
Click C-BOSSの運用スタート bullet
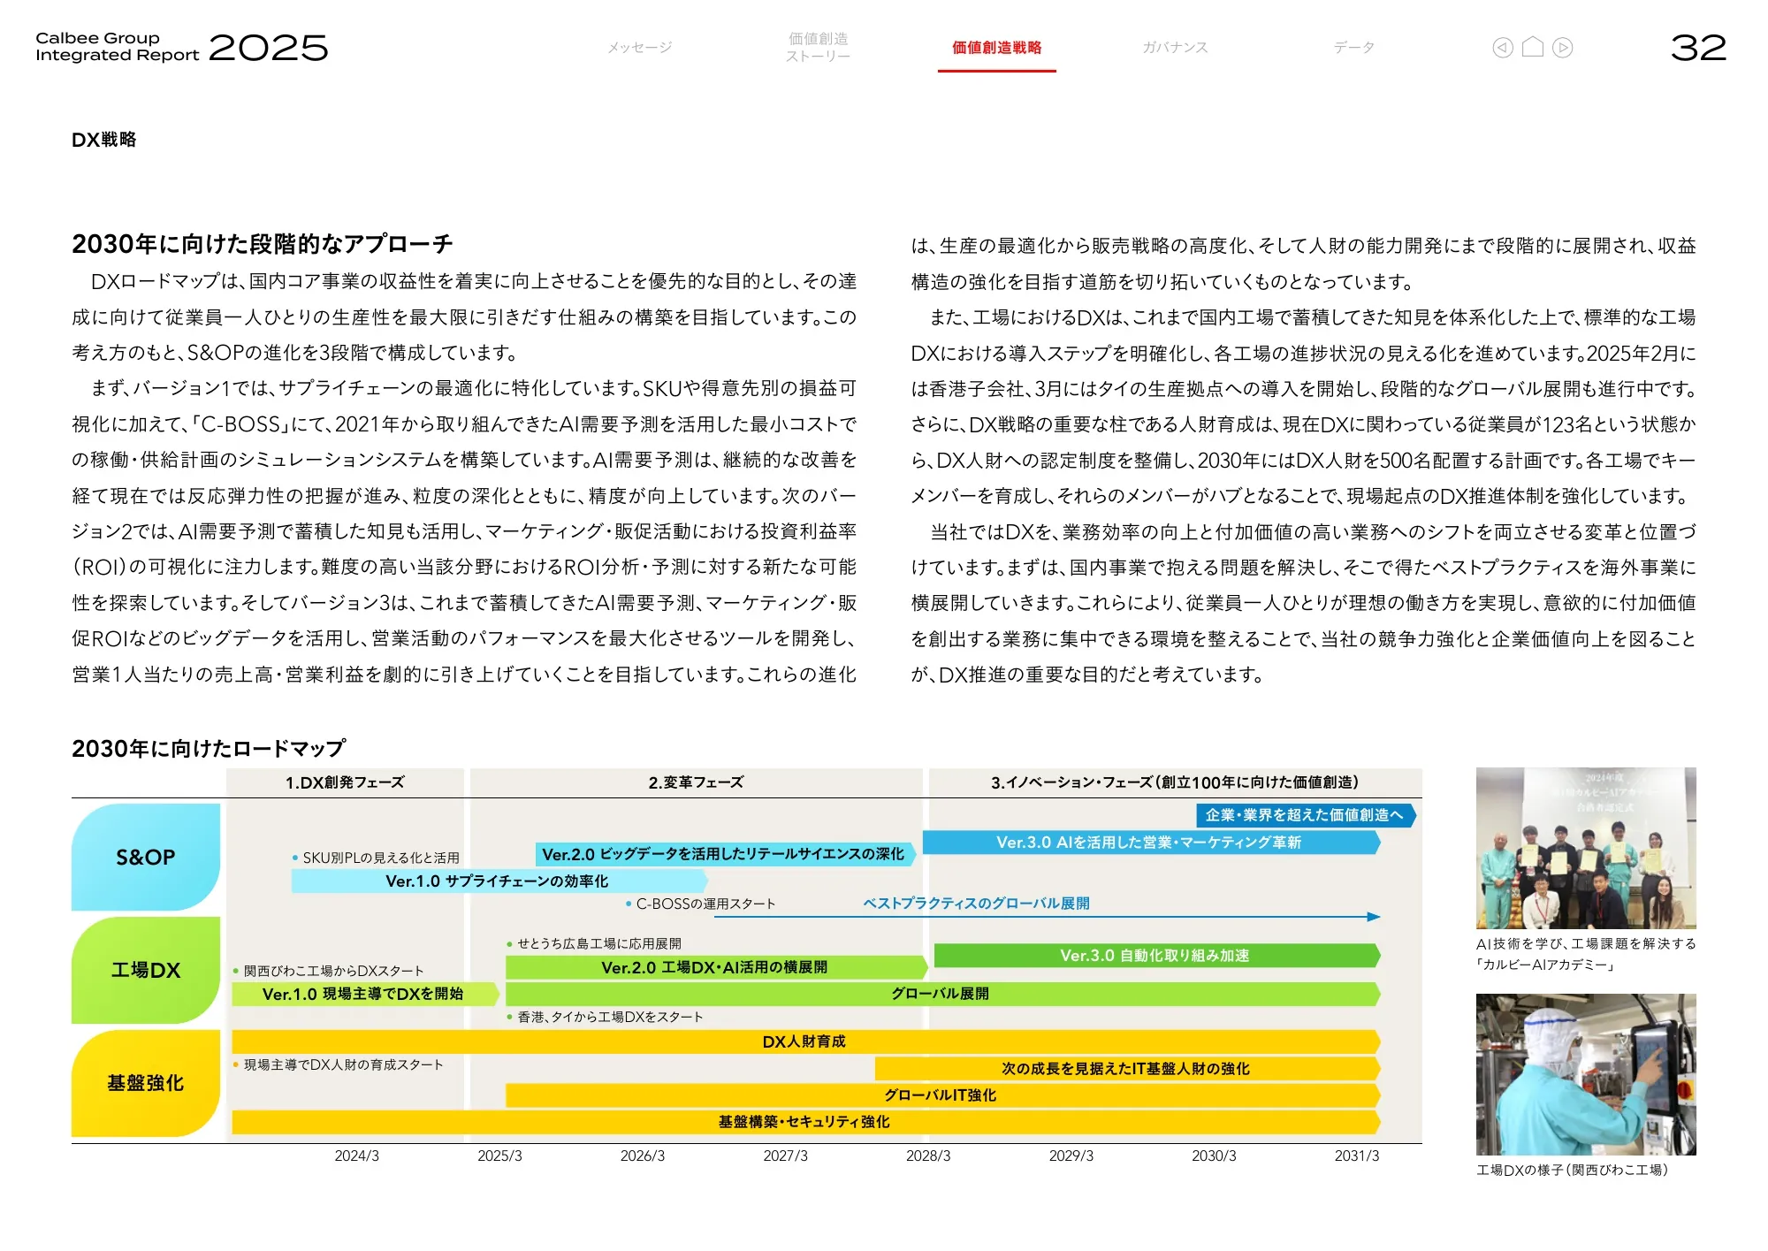point(700,904)
